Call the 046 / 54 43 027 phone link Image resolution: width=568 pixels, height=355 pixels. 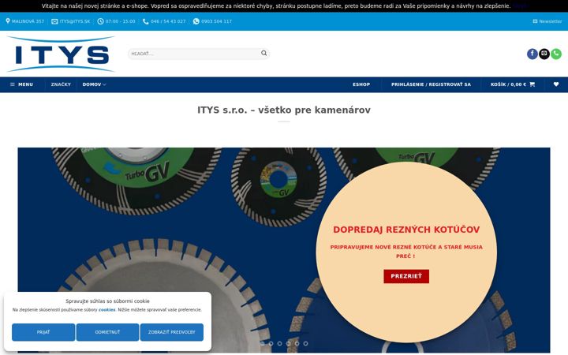(x=164, y=21)
